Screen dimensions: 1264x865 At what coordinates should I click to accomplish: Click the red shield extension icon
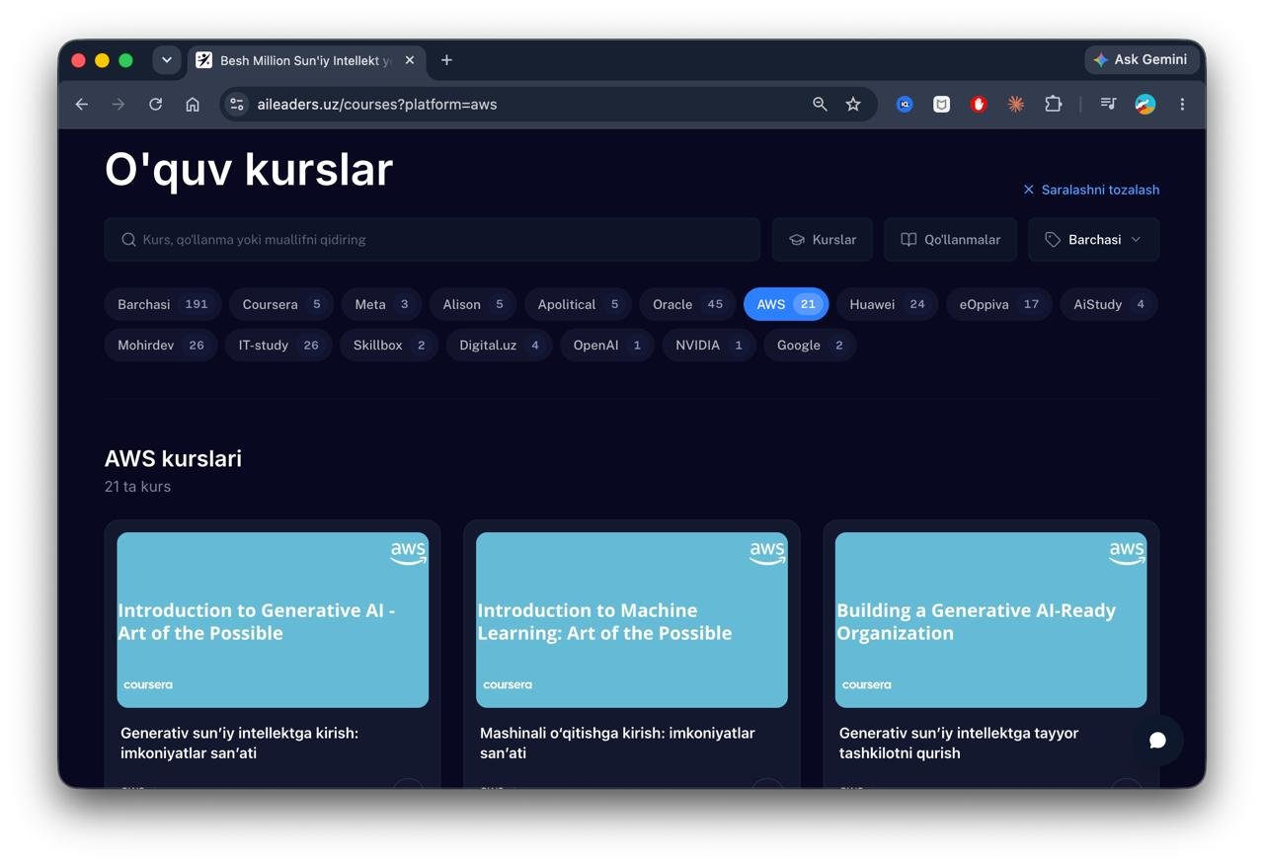(979, 104)
